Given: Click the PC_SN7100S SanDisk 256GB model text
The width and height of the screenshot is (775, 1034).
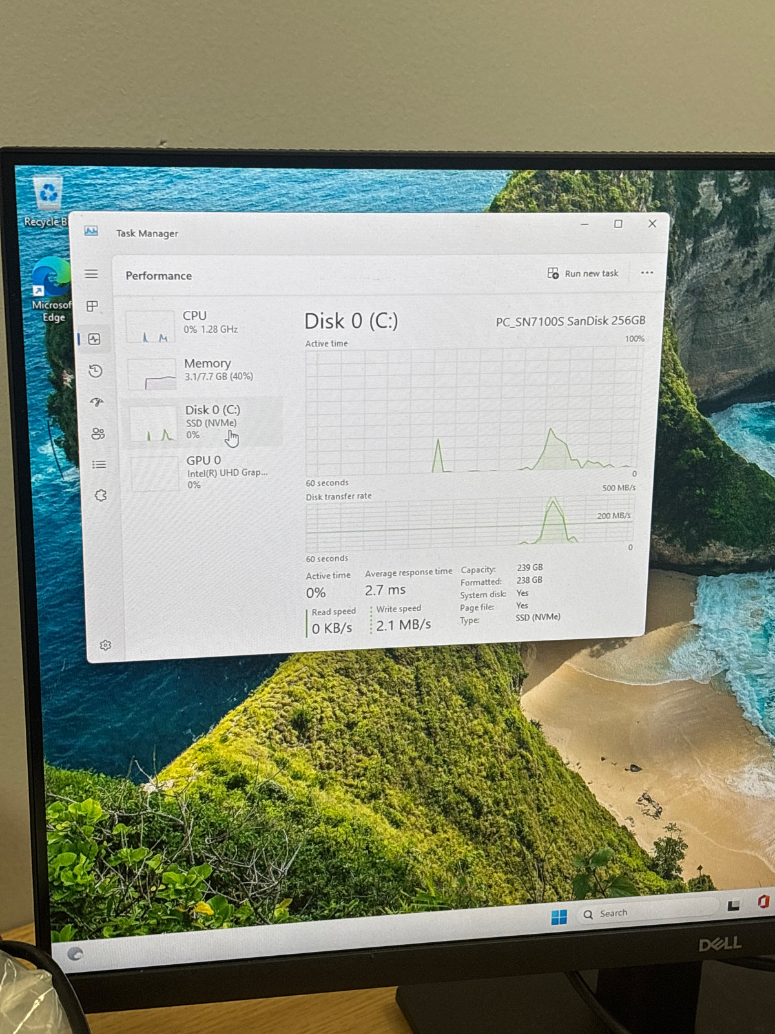Looking at the screenshot, I should pyautogui.click(x=571, y=321).
